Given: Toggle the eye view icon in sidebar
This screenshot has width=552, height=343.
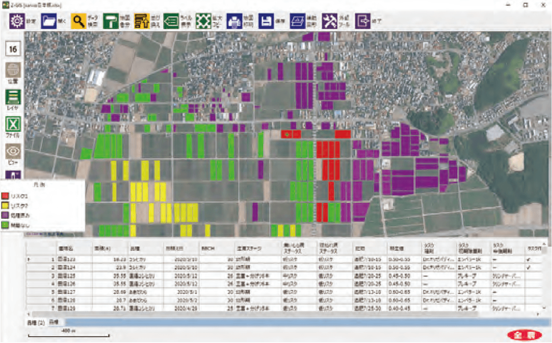Looking at the screenshot, I should coord(13,152).
